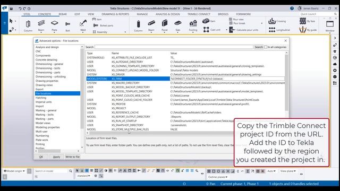The image size is (340, 191).
Task: Click the Quick Launch field
Action: coord(318,14)
